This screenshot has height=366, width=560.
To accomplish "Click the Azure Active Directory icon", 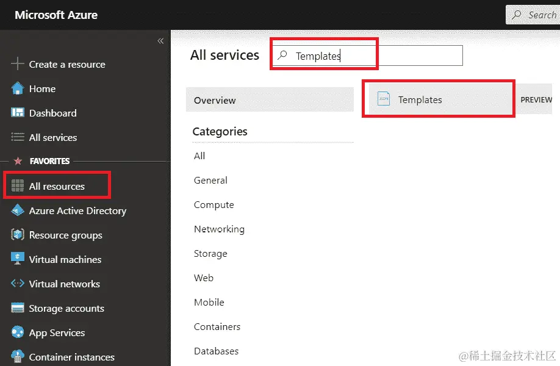I will [18, 210].
